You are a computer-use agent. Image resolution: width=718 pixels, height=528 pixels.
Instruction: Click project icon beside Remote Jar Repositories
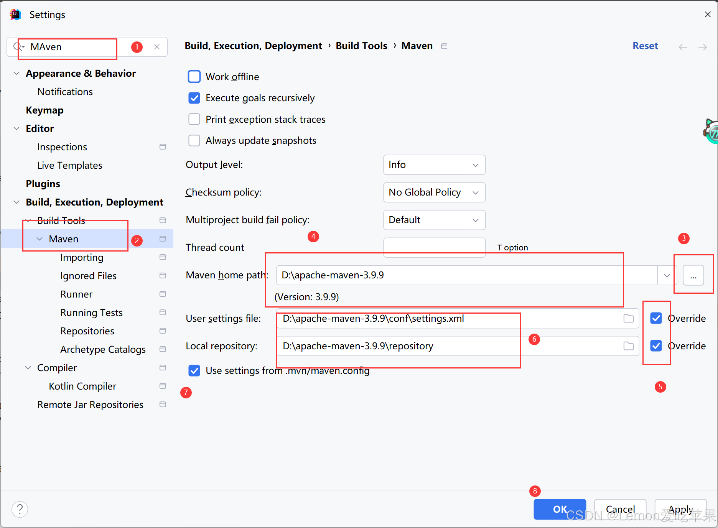pos(163,405)
